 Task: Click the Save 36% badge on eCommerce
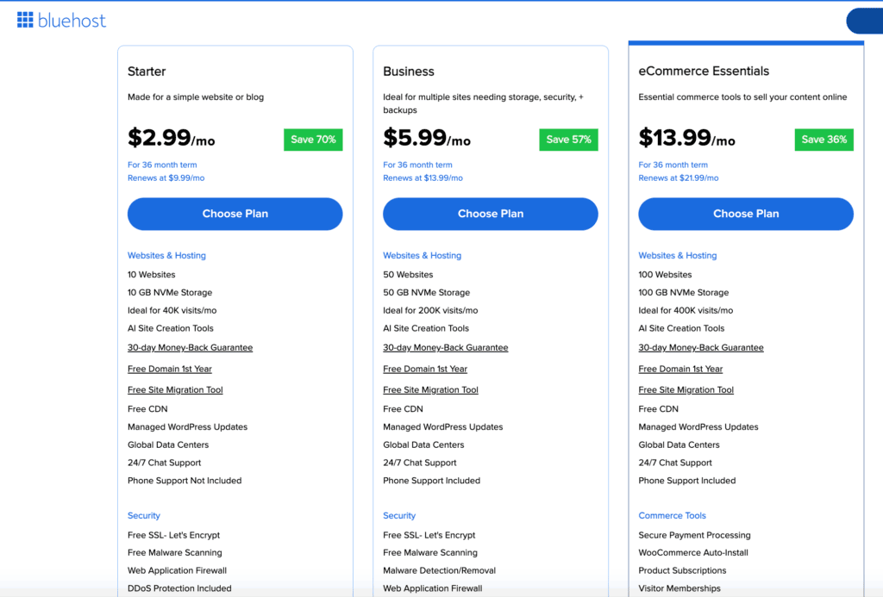point(824,140)
